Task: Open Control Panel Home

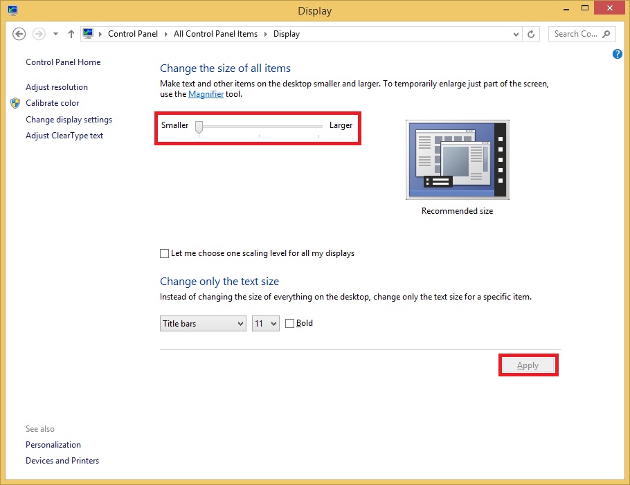Action: coord(63,62)
